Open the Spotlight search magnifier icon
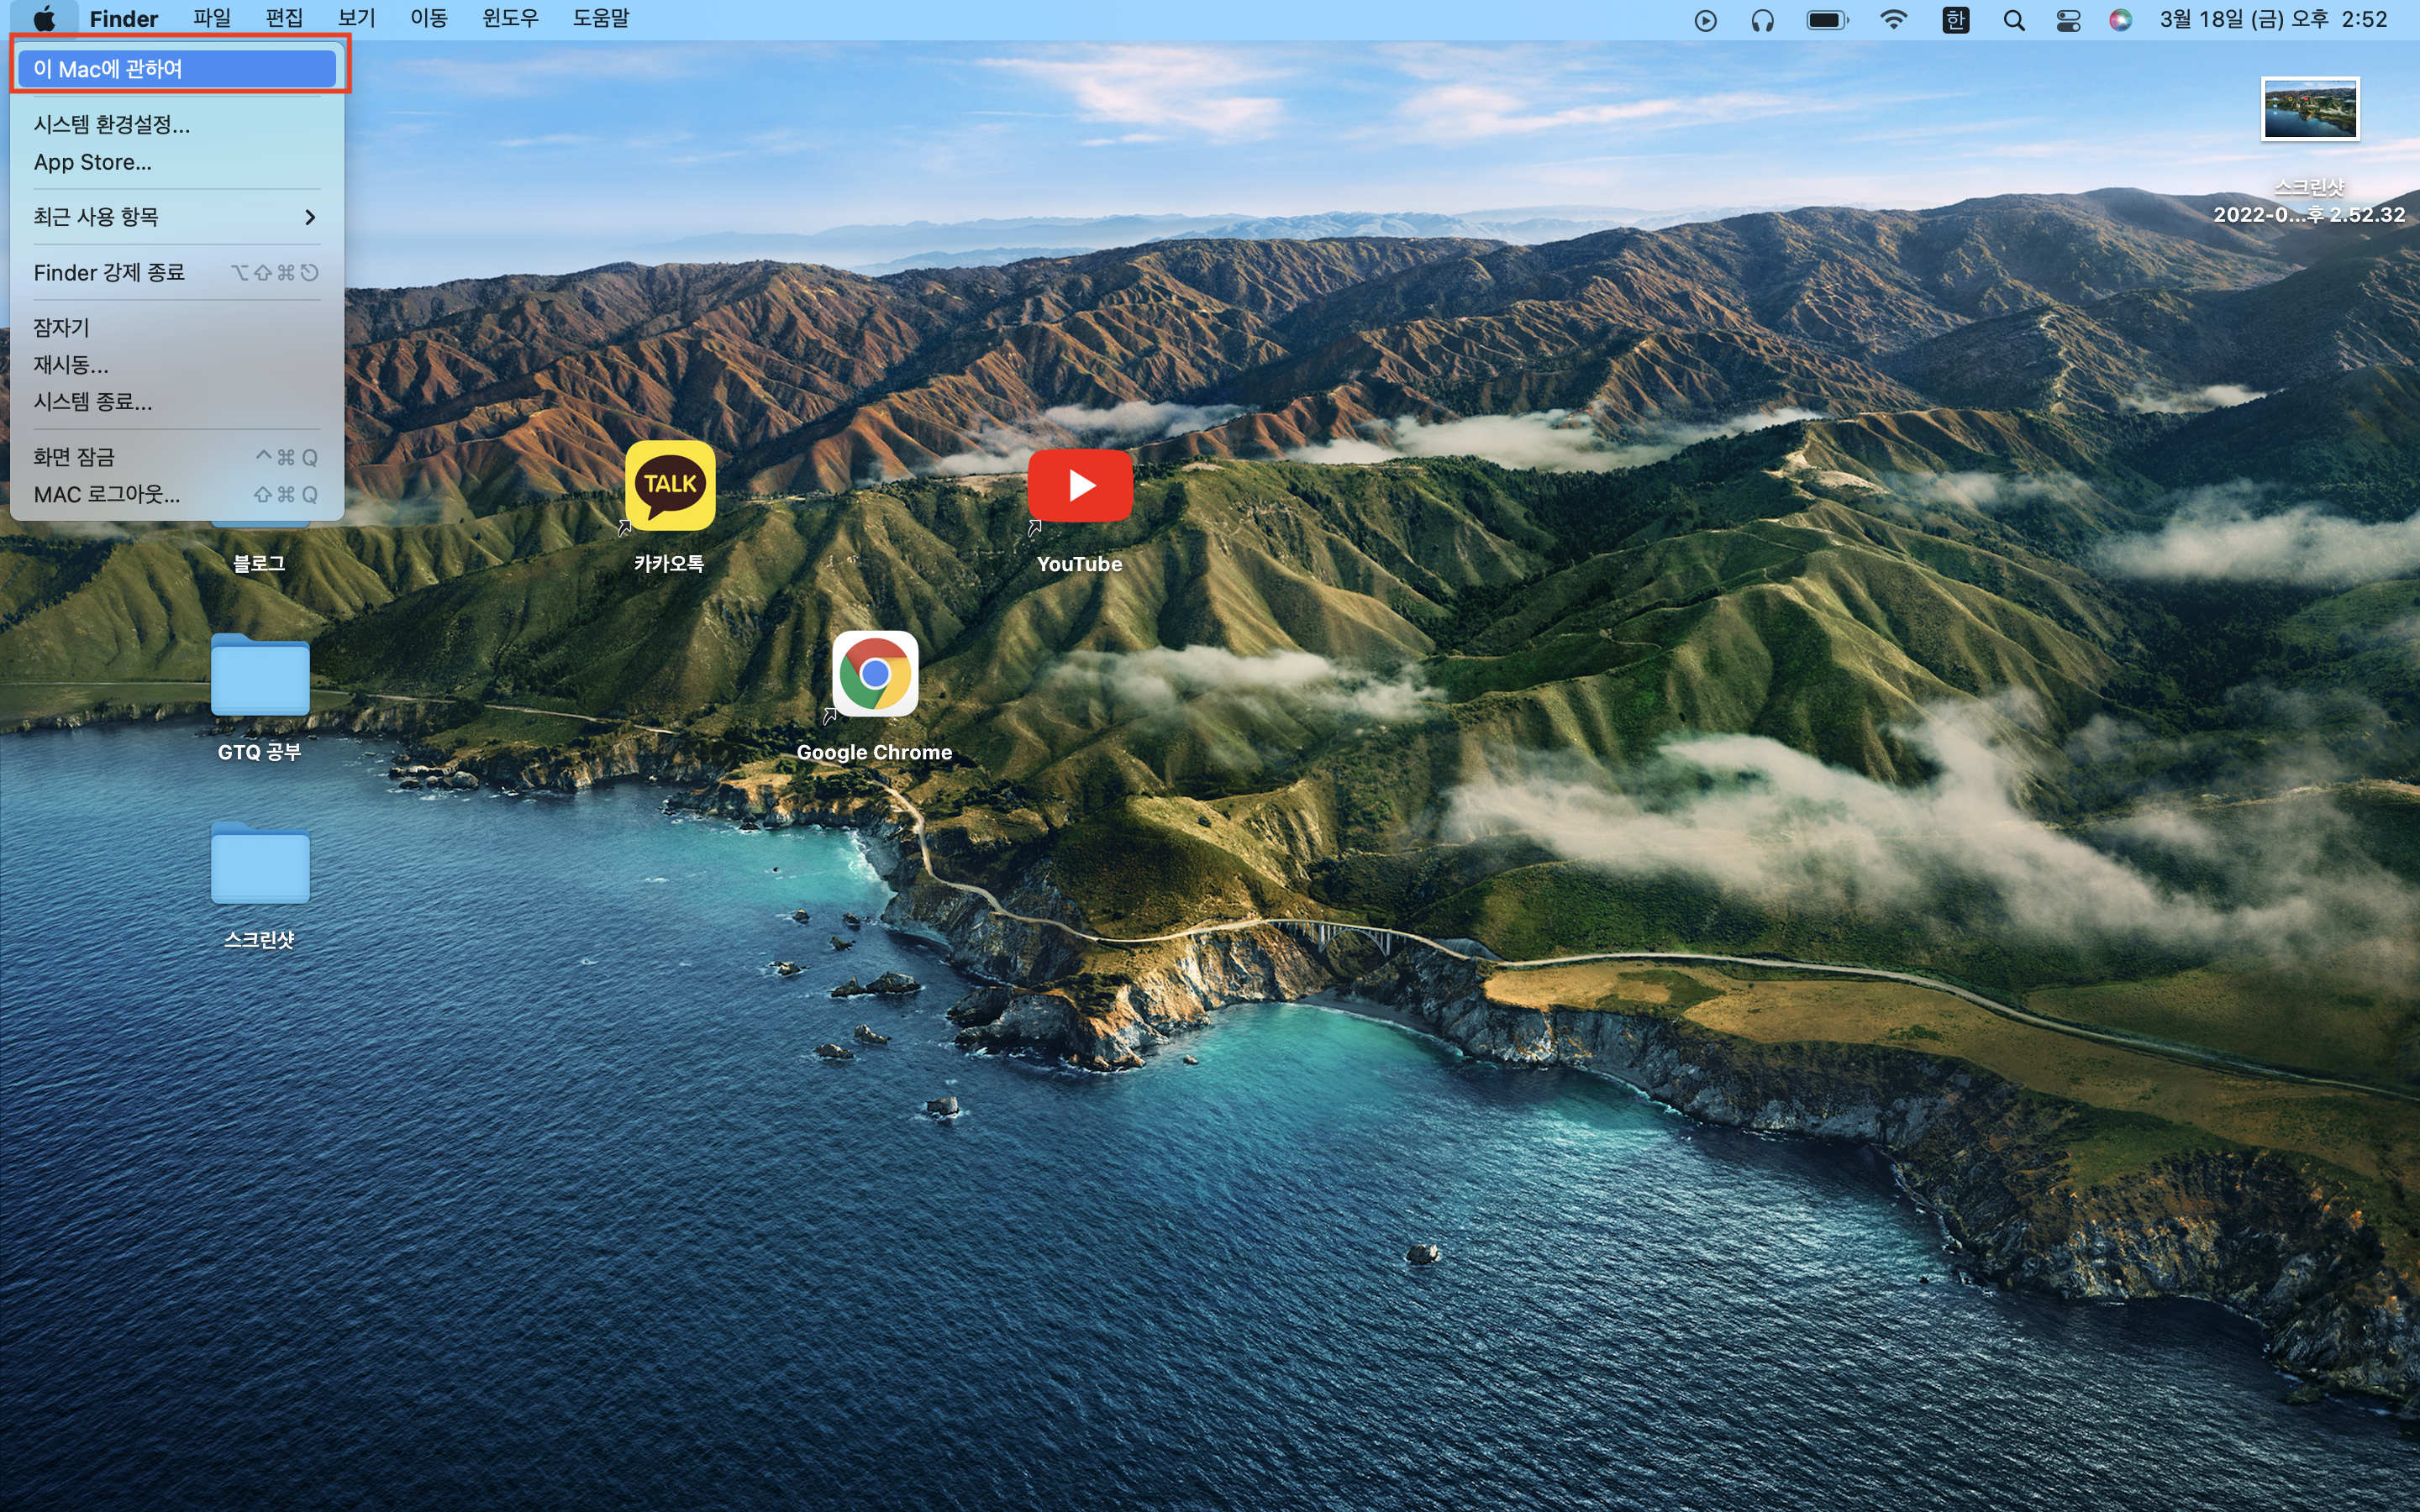This screenshot has height=1512, width=2420. click(2014, 20)
